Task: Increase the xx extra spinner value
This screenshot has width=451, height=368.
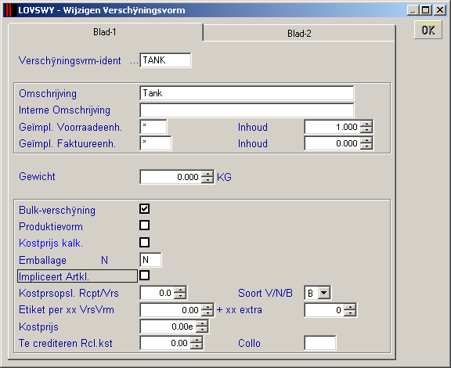Action: click(x=350, y=307)
